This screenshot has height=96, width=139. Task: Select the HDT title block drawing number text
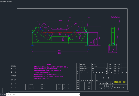click(119, 87)
